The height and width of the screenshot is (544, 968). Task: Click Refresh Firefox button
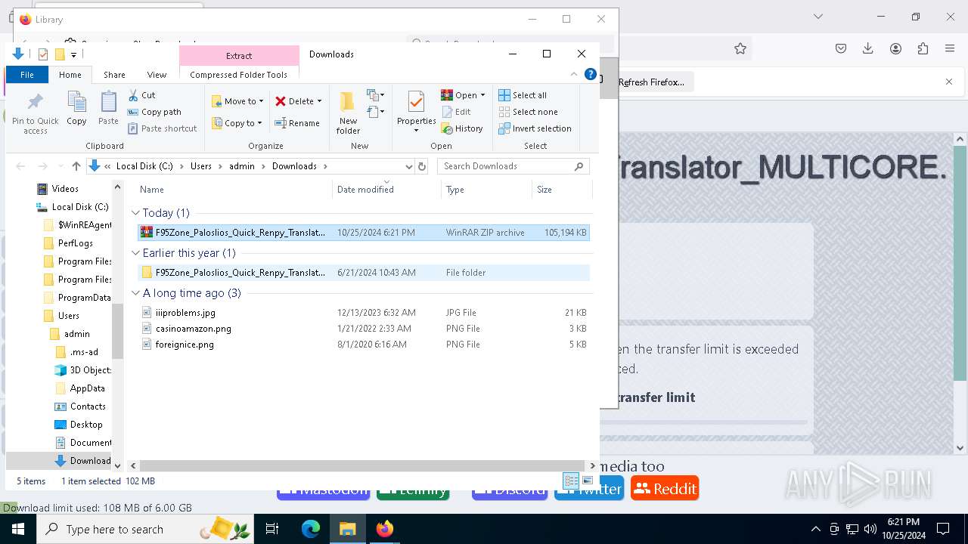[x=650, y=82]
